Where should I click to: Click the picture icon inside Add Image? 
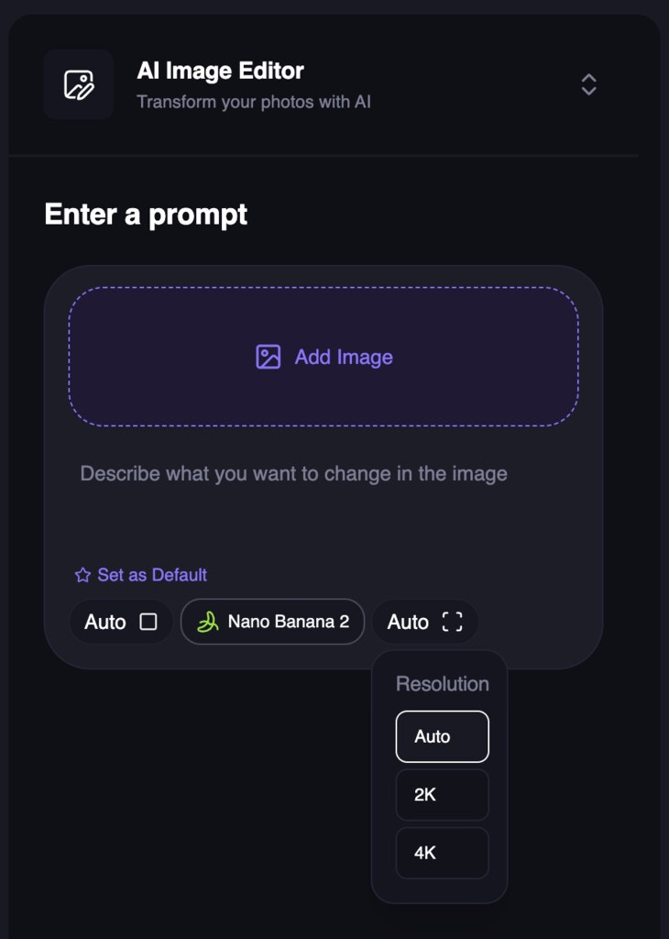click(267, 357)
